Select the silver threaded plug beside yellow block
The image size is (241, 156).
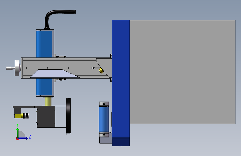pos(26,116)
